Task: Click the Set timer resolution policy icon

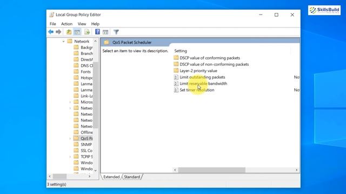Action: coord(176,90)
